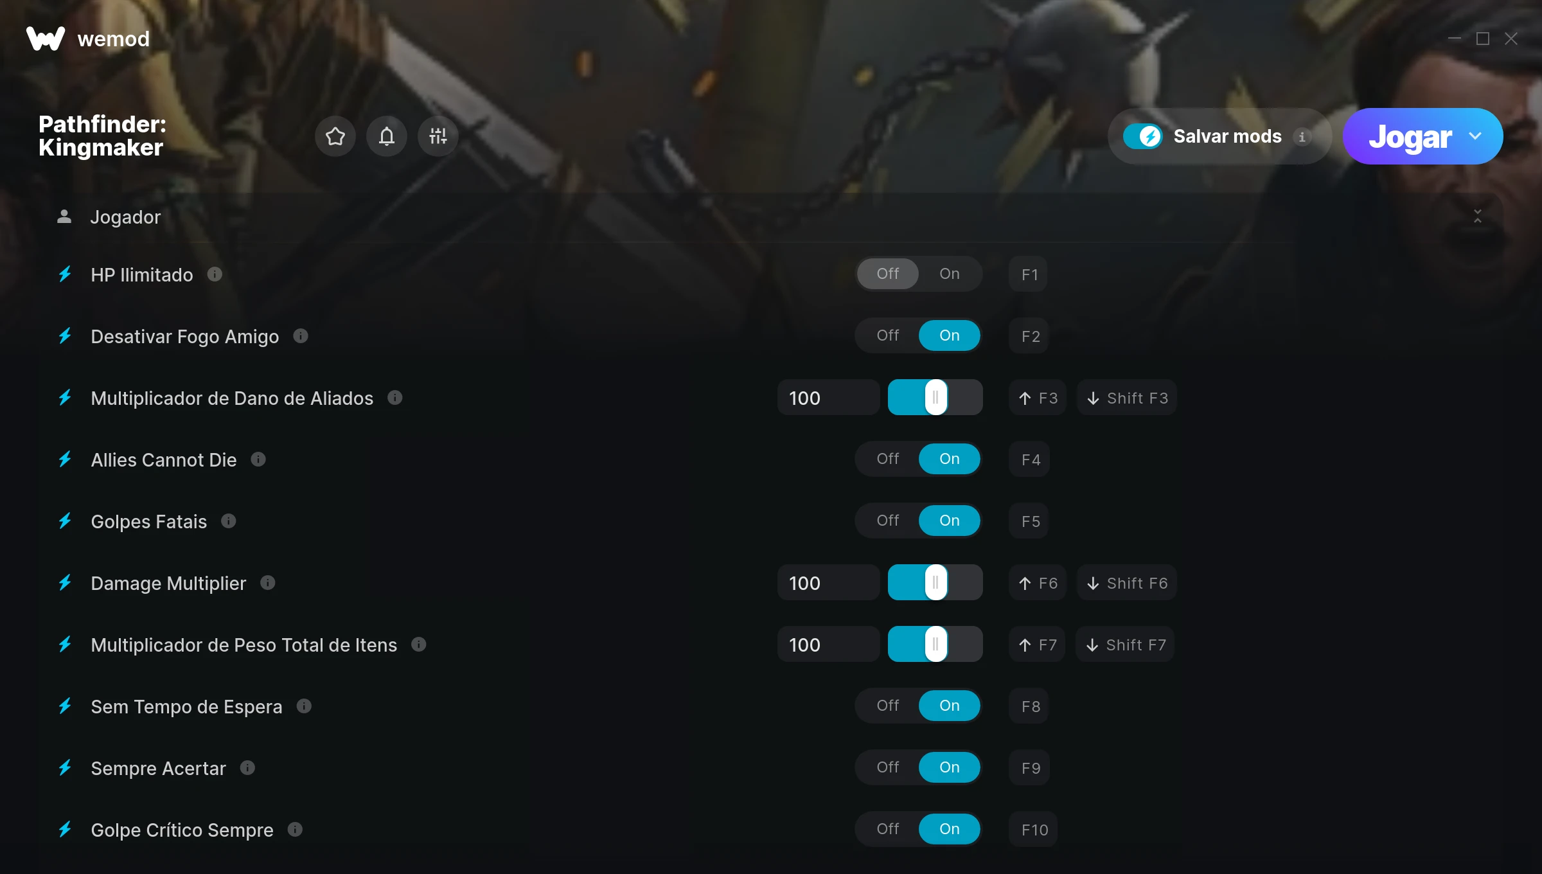Image resolution: width=1542 pixels, height=874 pixels.
Task: Click the Shift F3 decrease hotkey button
Action: coord(1127,398)
